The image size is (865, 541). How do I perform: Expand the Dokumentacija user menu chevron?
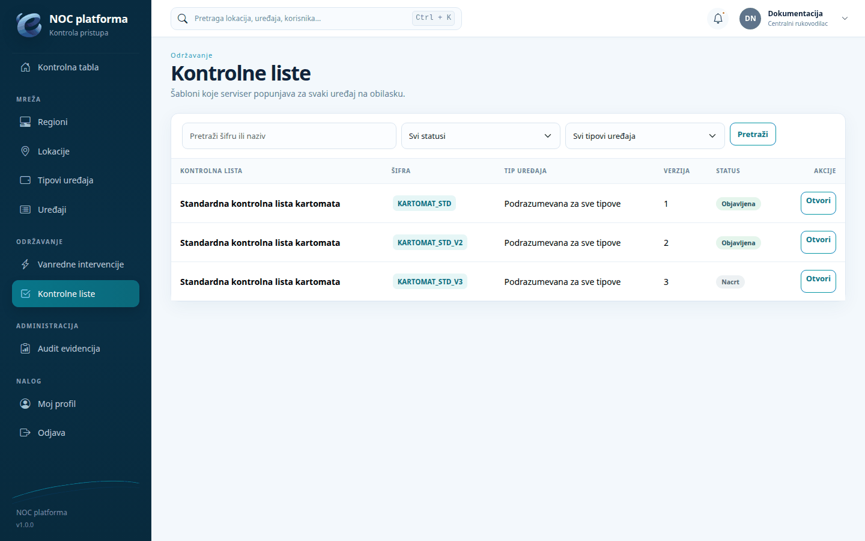pyautogui.click(x=845, y=19)
